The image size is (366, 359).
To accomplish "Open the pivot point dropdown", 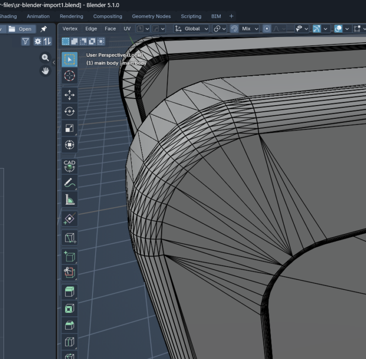I will (220, 28).
